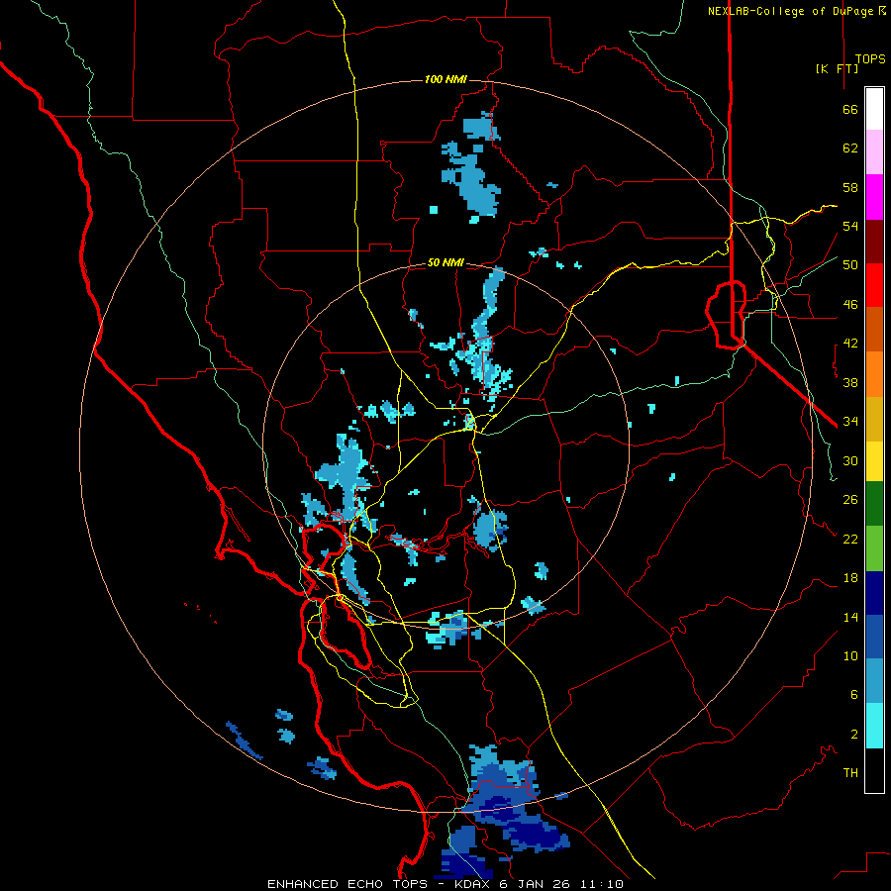
Task: Click the "6 JAN 26" date in the caption
Action: pyautogui.click(x=537, y=884)
